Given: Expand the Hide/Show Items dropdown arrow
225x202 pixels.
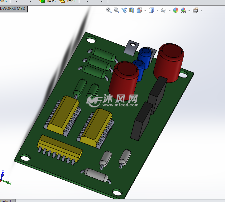Looking at the screenshot, I should click(x=169, y=11).
